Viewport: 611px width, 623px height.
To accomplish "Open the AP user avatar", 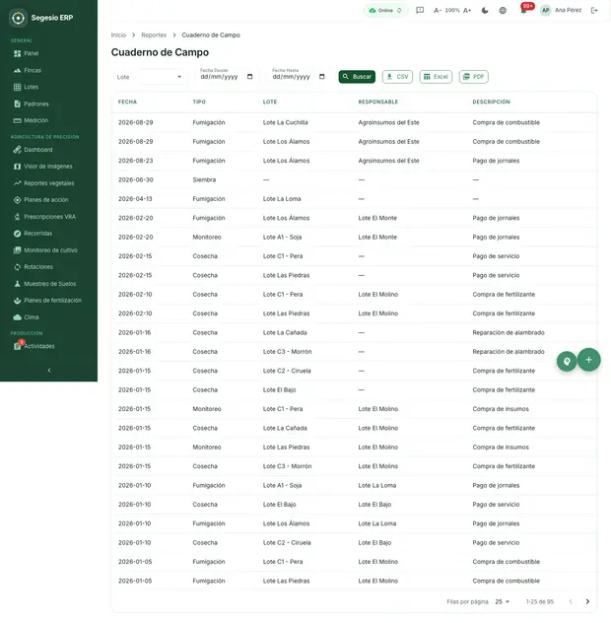I will pyautogui.click(x=545, y=10).
